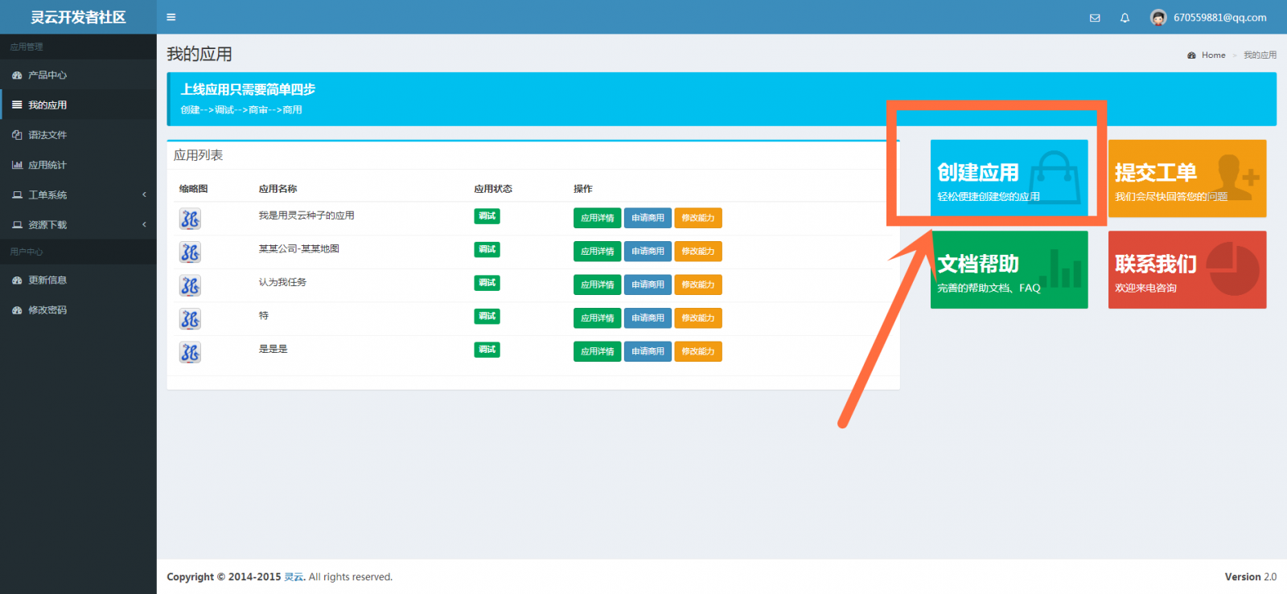This screenshot has width=1287, height=594.
Task: Click 申请商用 for the 是是是 app
Action: [648, 351]
